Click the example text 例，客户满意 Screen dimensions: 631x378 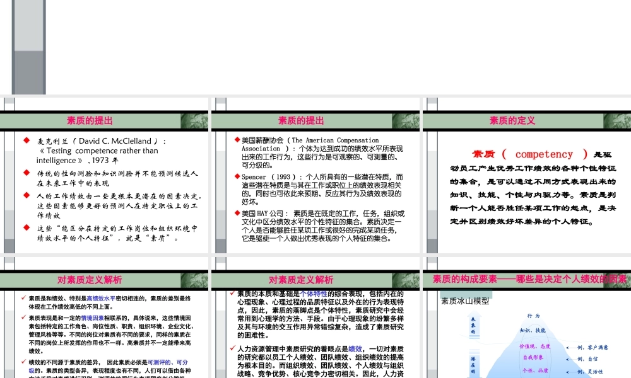pyautogui.click(x=593, y=347)
